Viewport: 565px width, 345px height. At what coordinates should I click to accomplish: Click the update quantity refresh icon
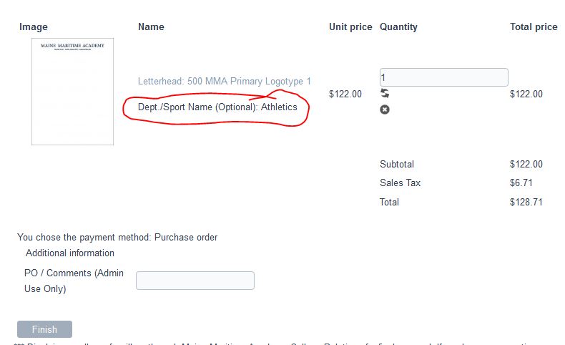385,93
